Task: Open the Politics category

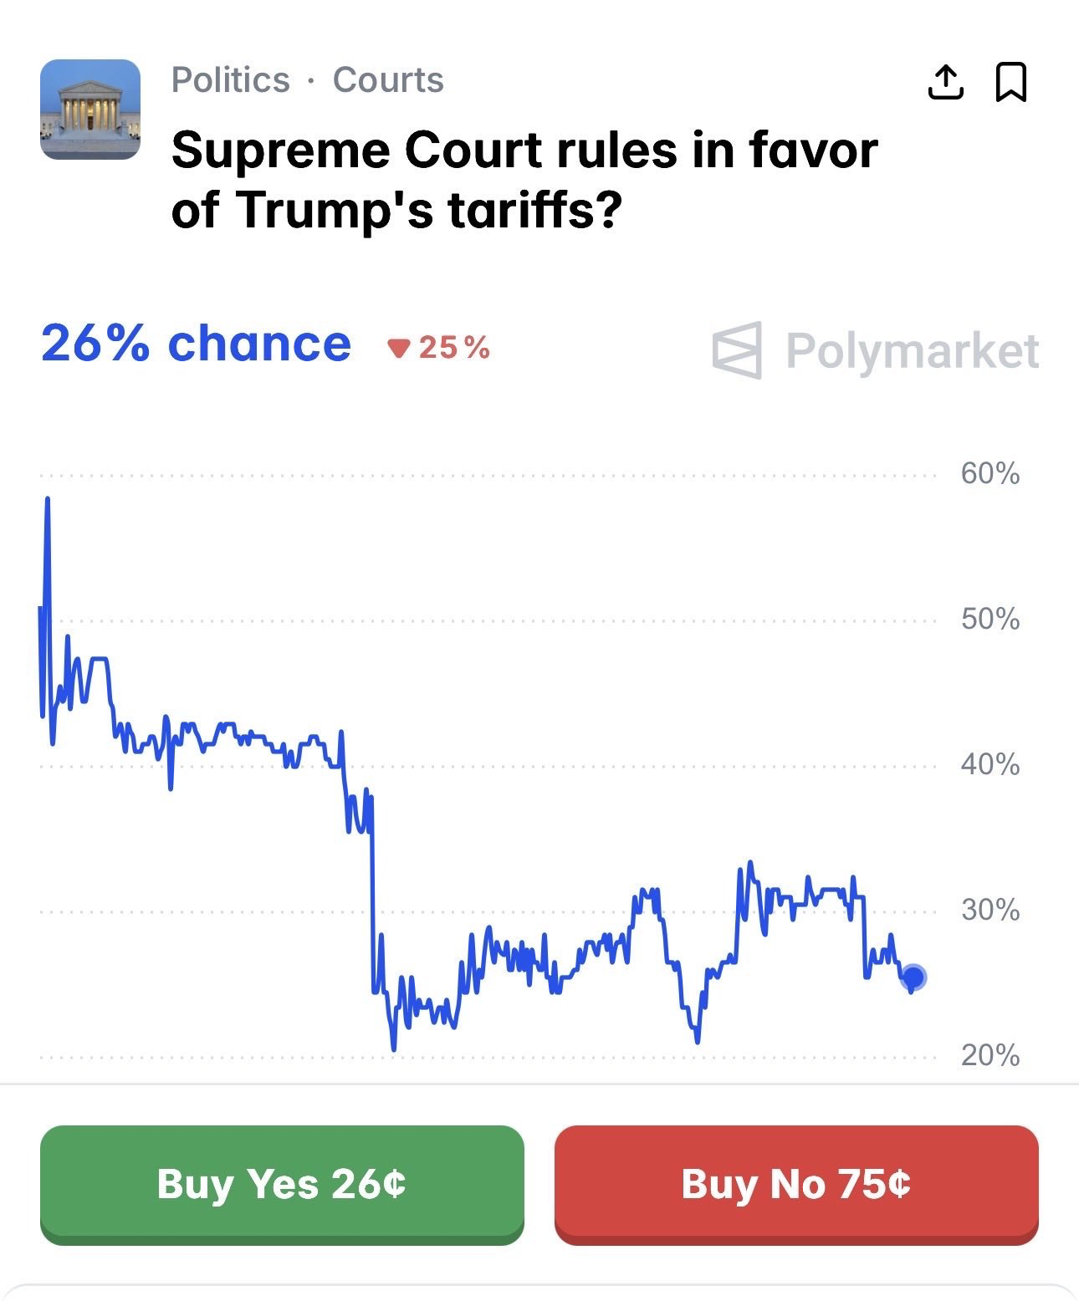Action: pyautogui.click(x=230, y=80)
